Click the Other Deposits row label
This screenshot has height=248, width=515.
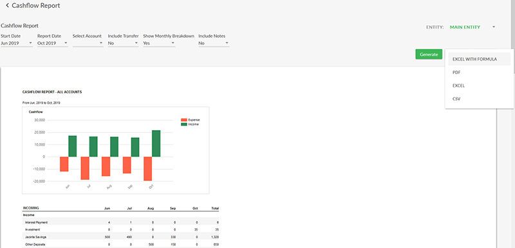(35, 244)
